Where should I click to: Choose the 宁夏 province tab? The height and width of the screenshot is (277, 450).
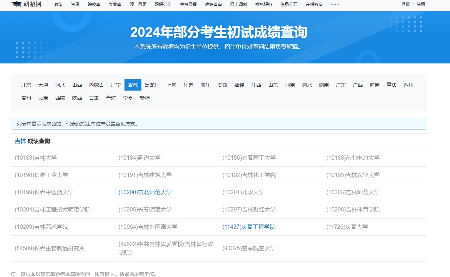click(128, 98)
